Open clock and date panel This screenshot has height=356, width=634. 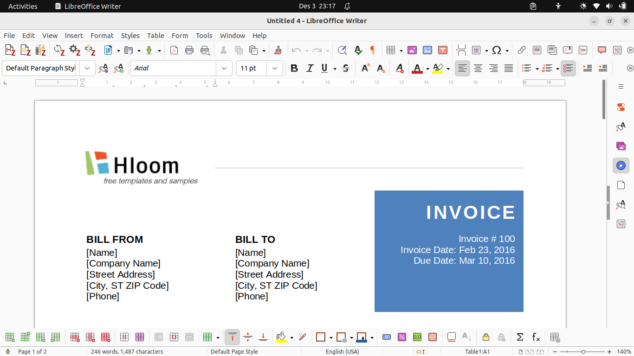pyautogui.click(x=317, y=6)
